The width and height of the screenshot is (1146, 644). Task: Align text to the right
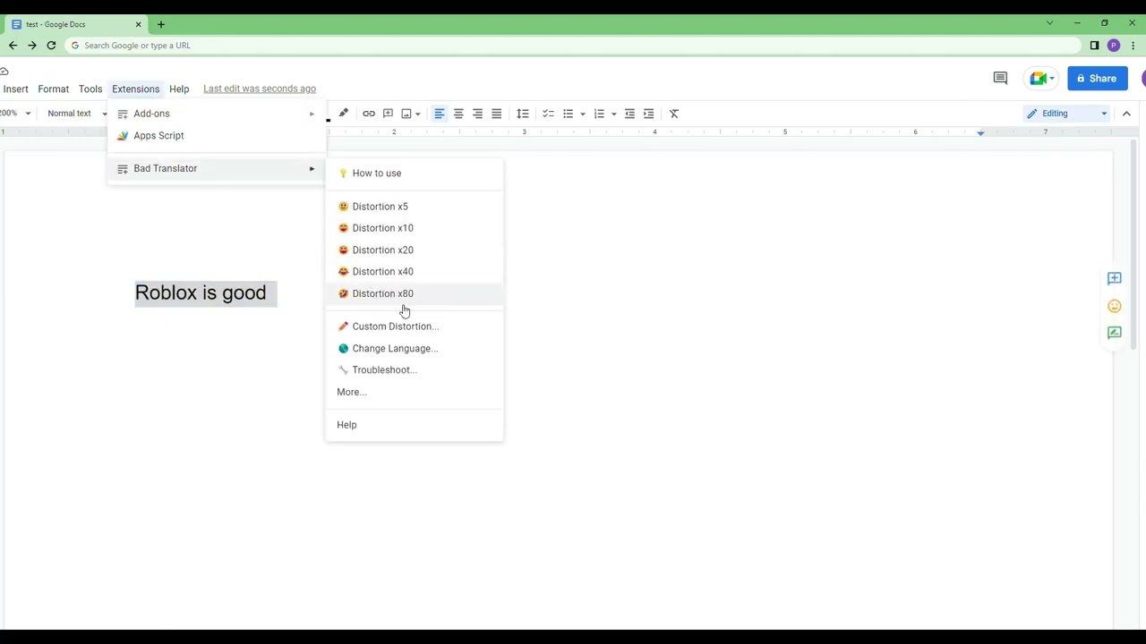(x=477, y=114)
